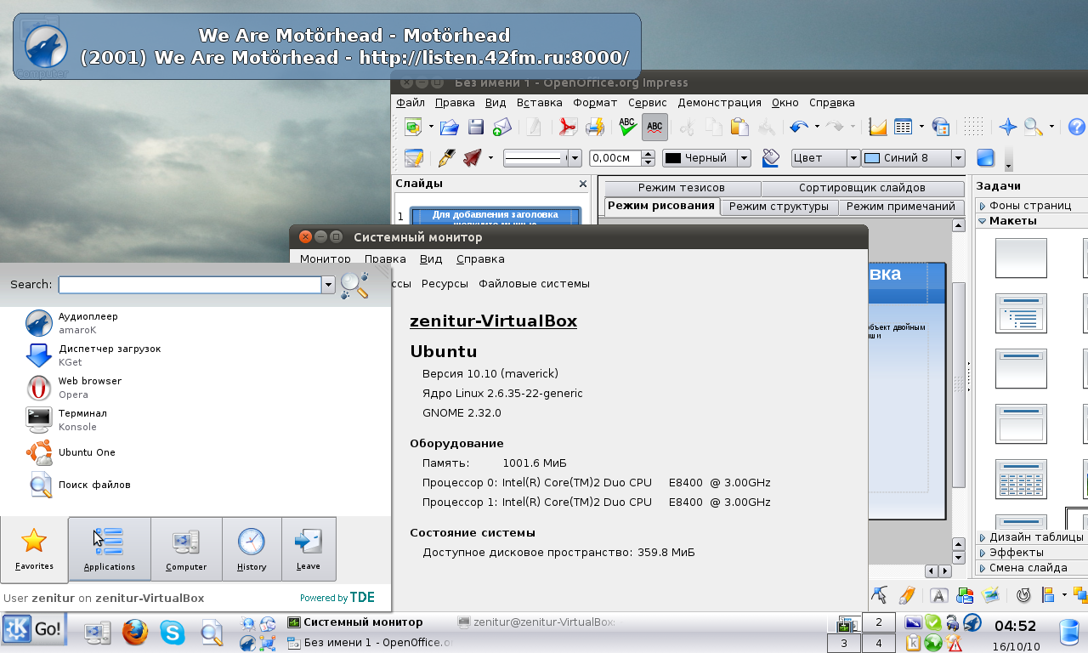Switch to History tab in K menu

point(252,548)
